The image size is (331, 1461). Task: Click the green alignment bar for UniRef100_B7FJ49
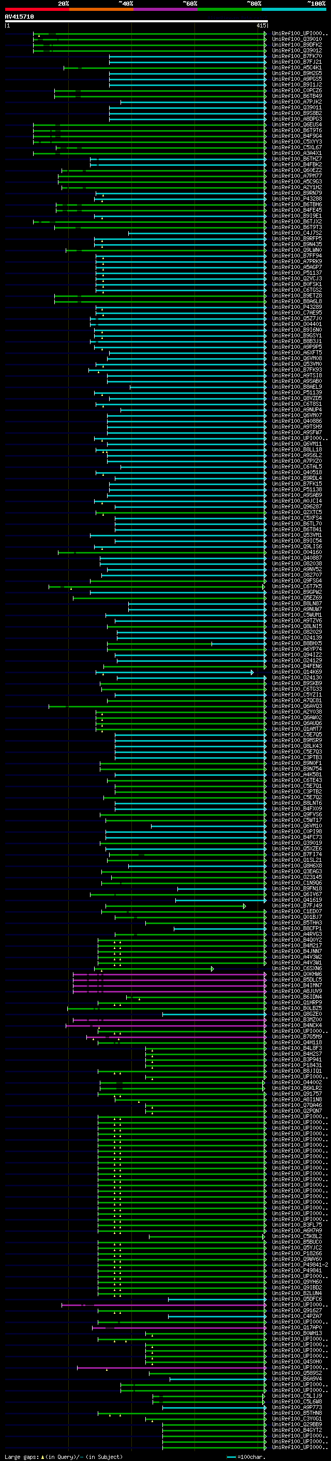click(175, 906)
